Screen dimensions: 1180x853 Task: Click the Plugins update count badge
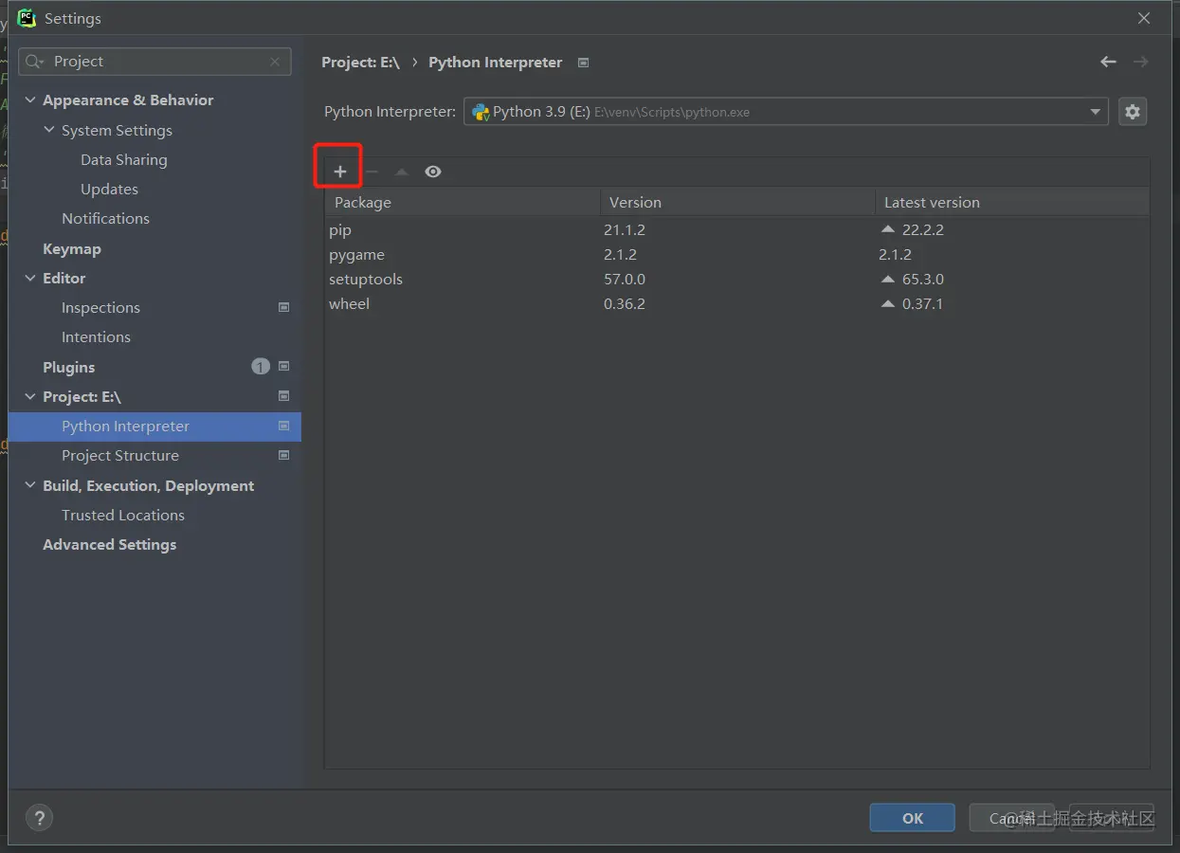pyautogui.click(x=261, y=367)
